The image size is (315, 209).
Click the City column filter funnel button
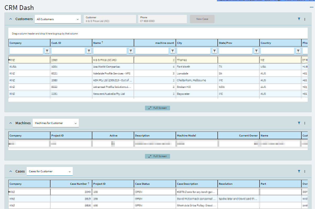(215, 51)
